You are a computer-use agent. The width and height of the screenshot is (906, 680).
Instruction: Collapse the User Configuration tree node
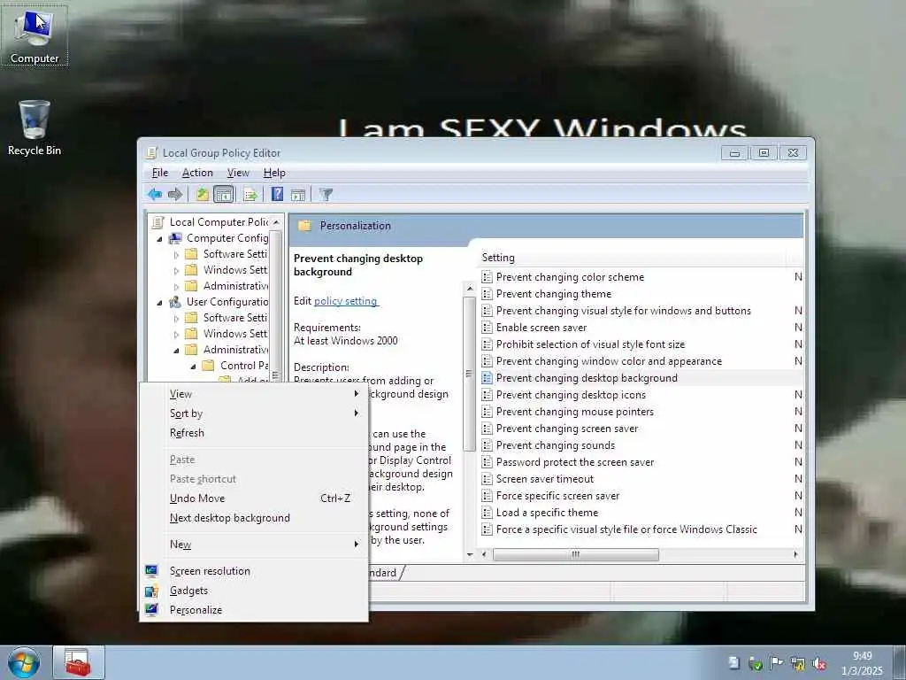pyautogui.click(x=159, y=303)
